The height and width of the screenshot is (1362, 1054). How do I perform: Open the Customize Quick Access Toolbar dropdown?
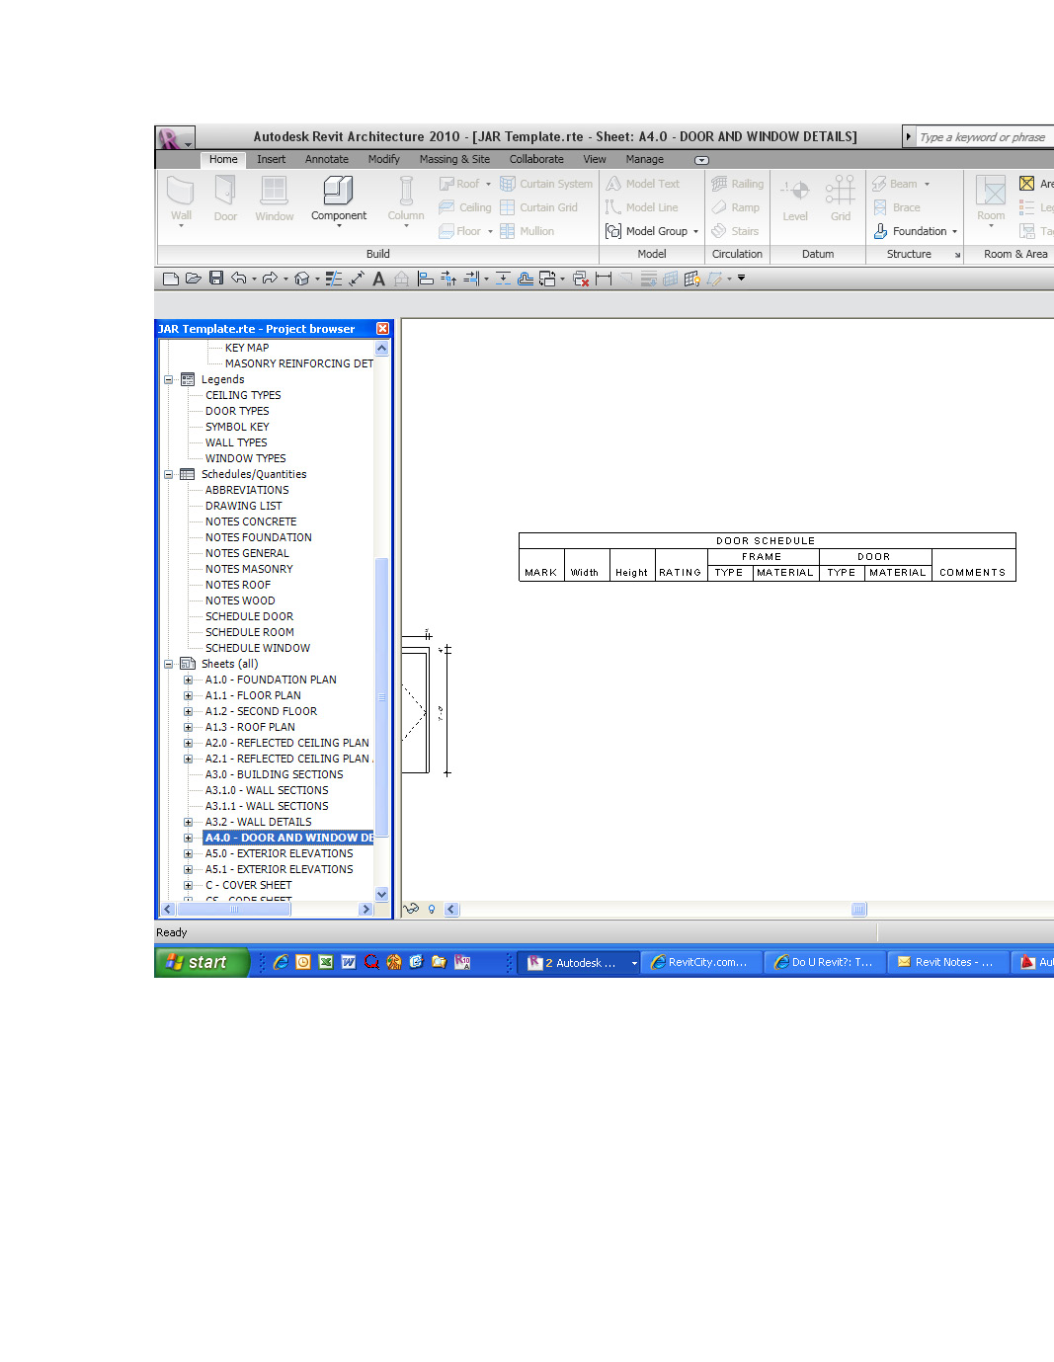[x=742, y=279]
